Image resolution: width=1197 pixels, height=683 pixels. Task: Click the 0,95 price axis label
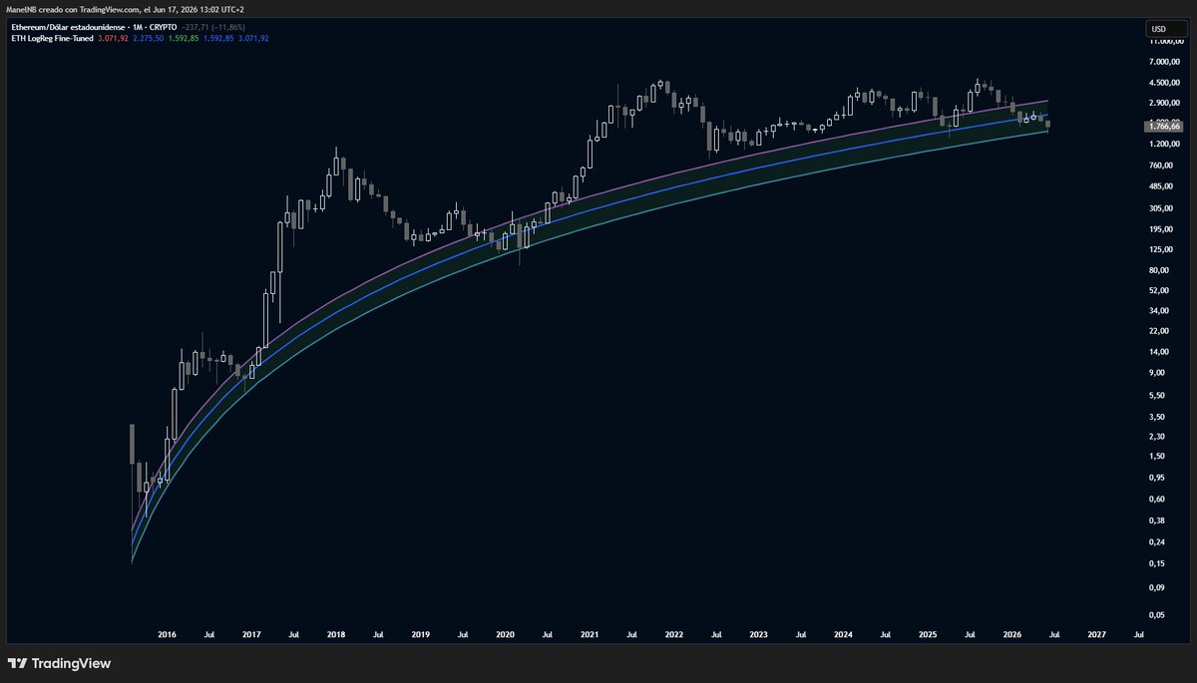(1158, 478)
